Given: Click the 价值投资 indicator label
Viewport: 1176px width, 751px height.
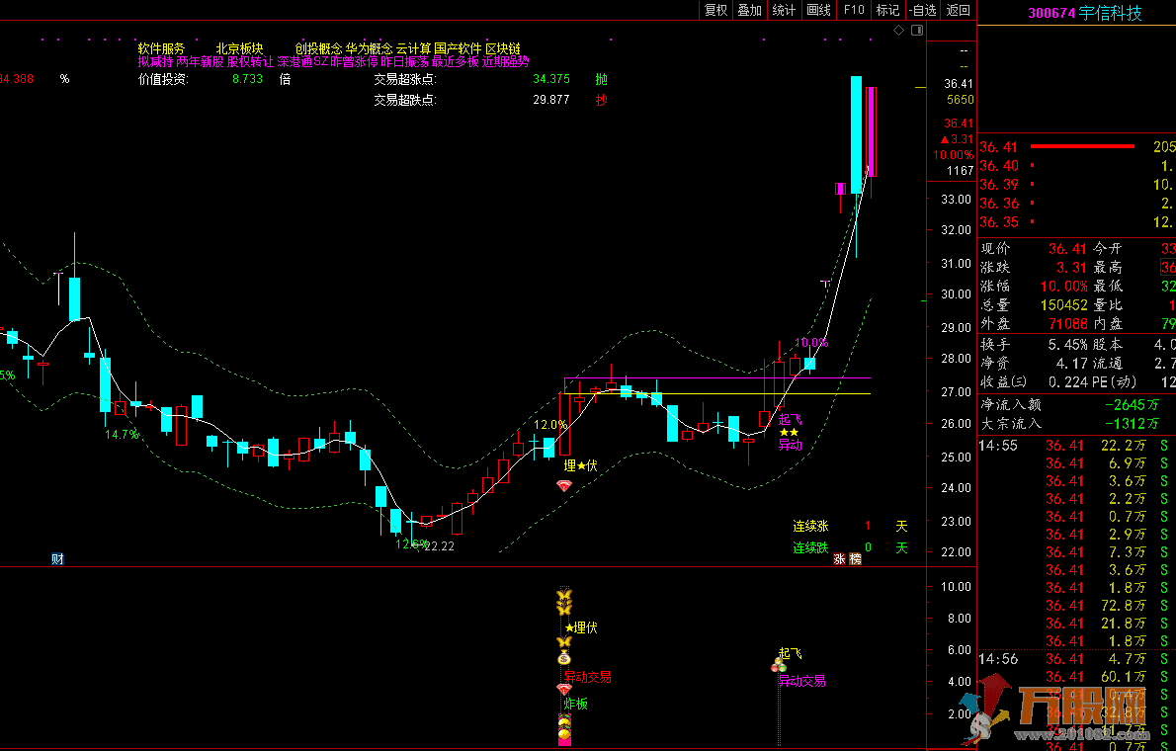Looking at the screenshot, I should pos(163,79).
